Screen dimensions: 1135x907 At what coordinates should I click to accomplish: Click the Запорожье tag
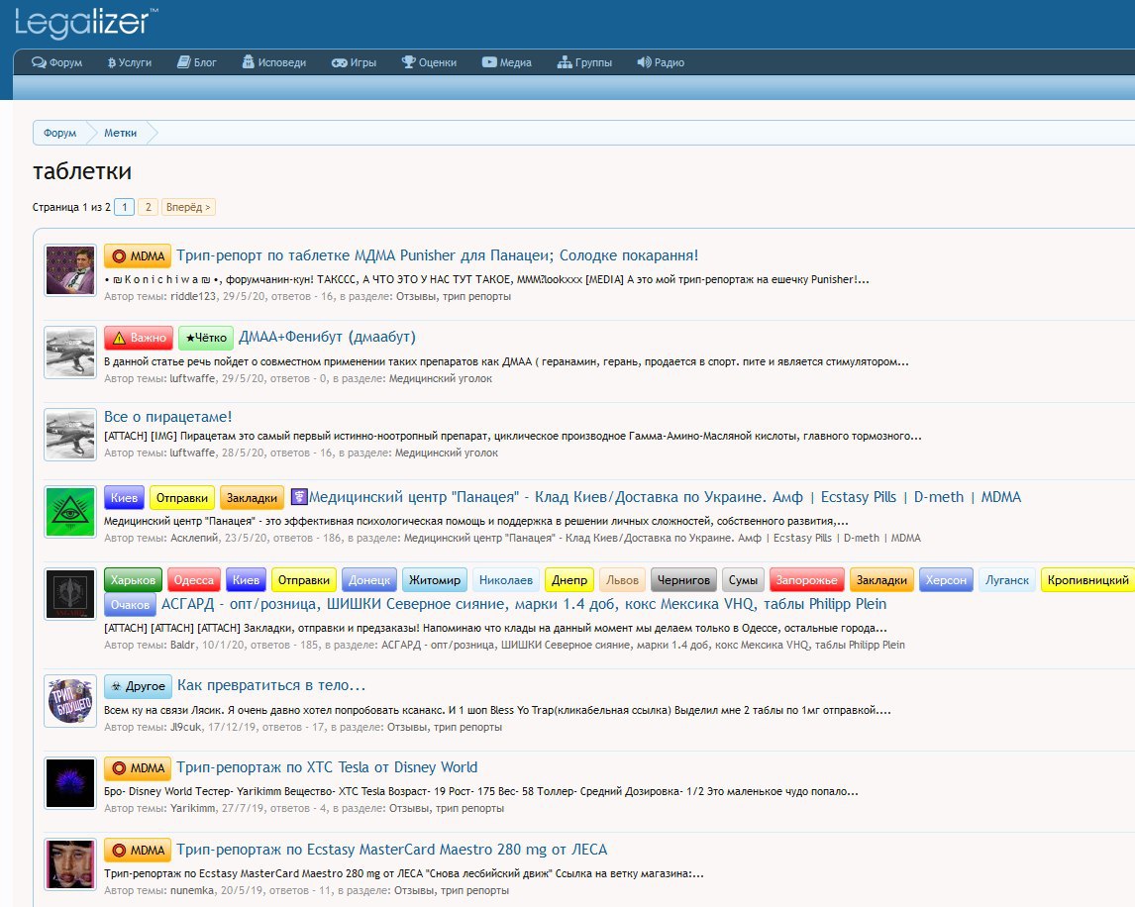click(807, 580)
